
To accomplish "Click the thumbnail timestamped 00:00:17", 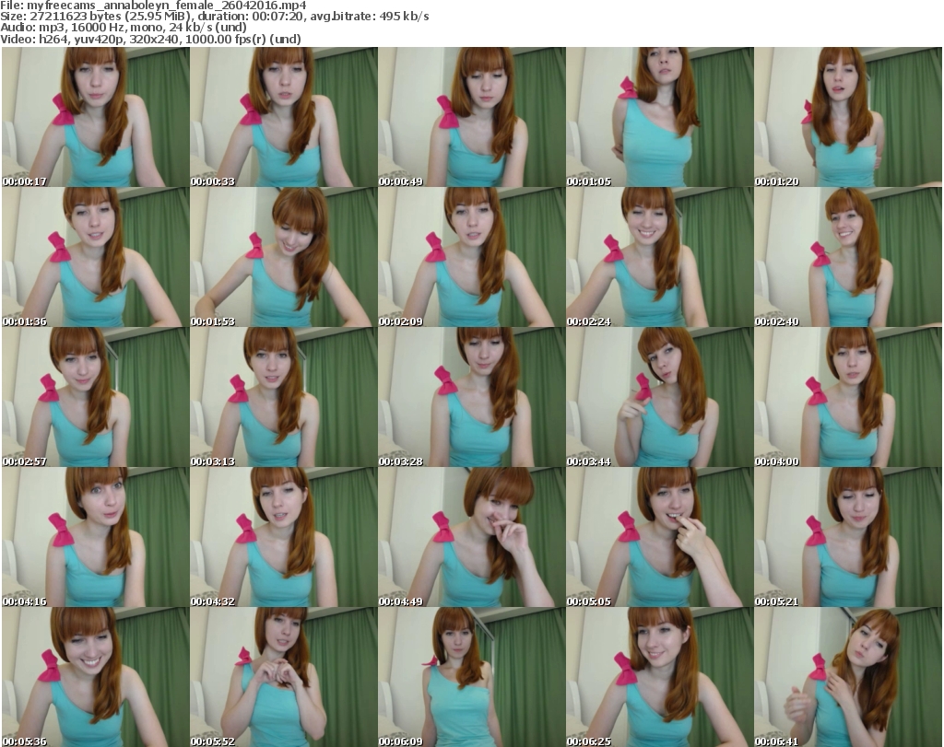I will click(96, 117).
